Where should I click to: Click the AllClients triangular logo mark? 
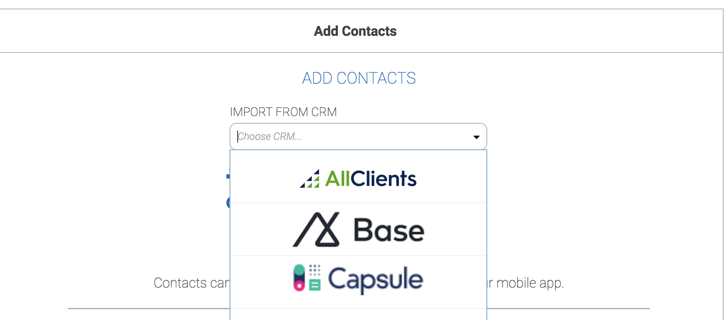310,179
